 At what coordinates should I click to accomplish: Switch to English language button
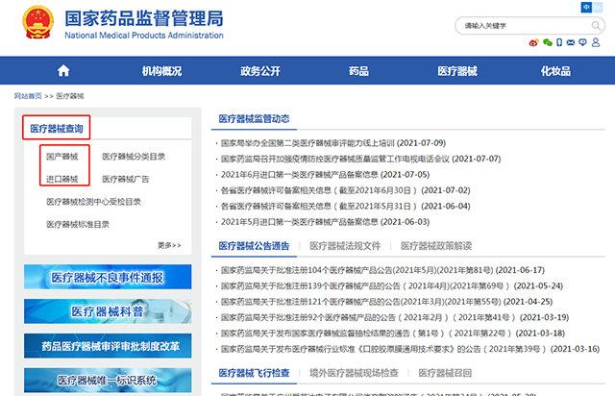point(598,7)
